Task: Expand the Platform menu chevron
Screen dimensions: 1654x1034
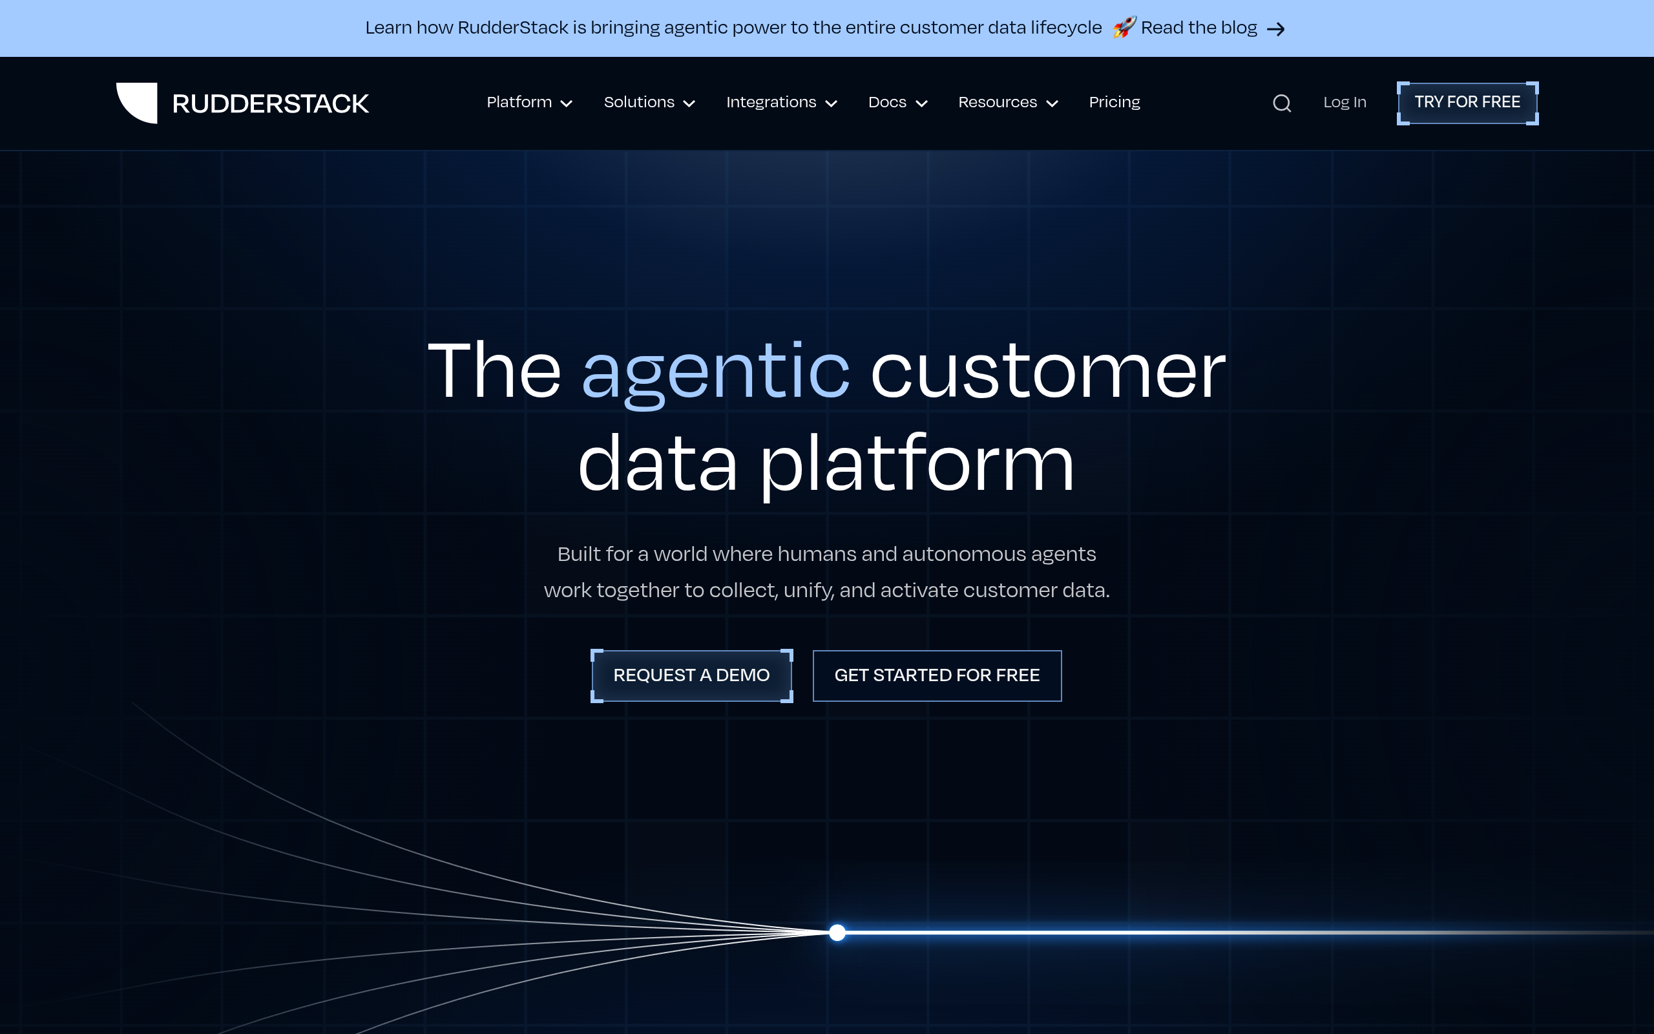Action: tap(567, 104)
